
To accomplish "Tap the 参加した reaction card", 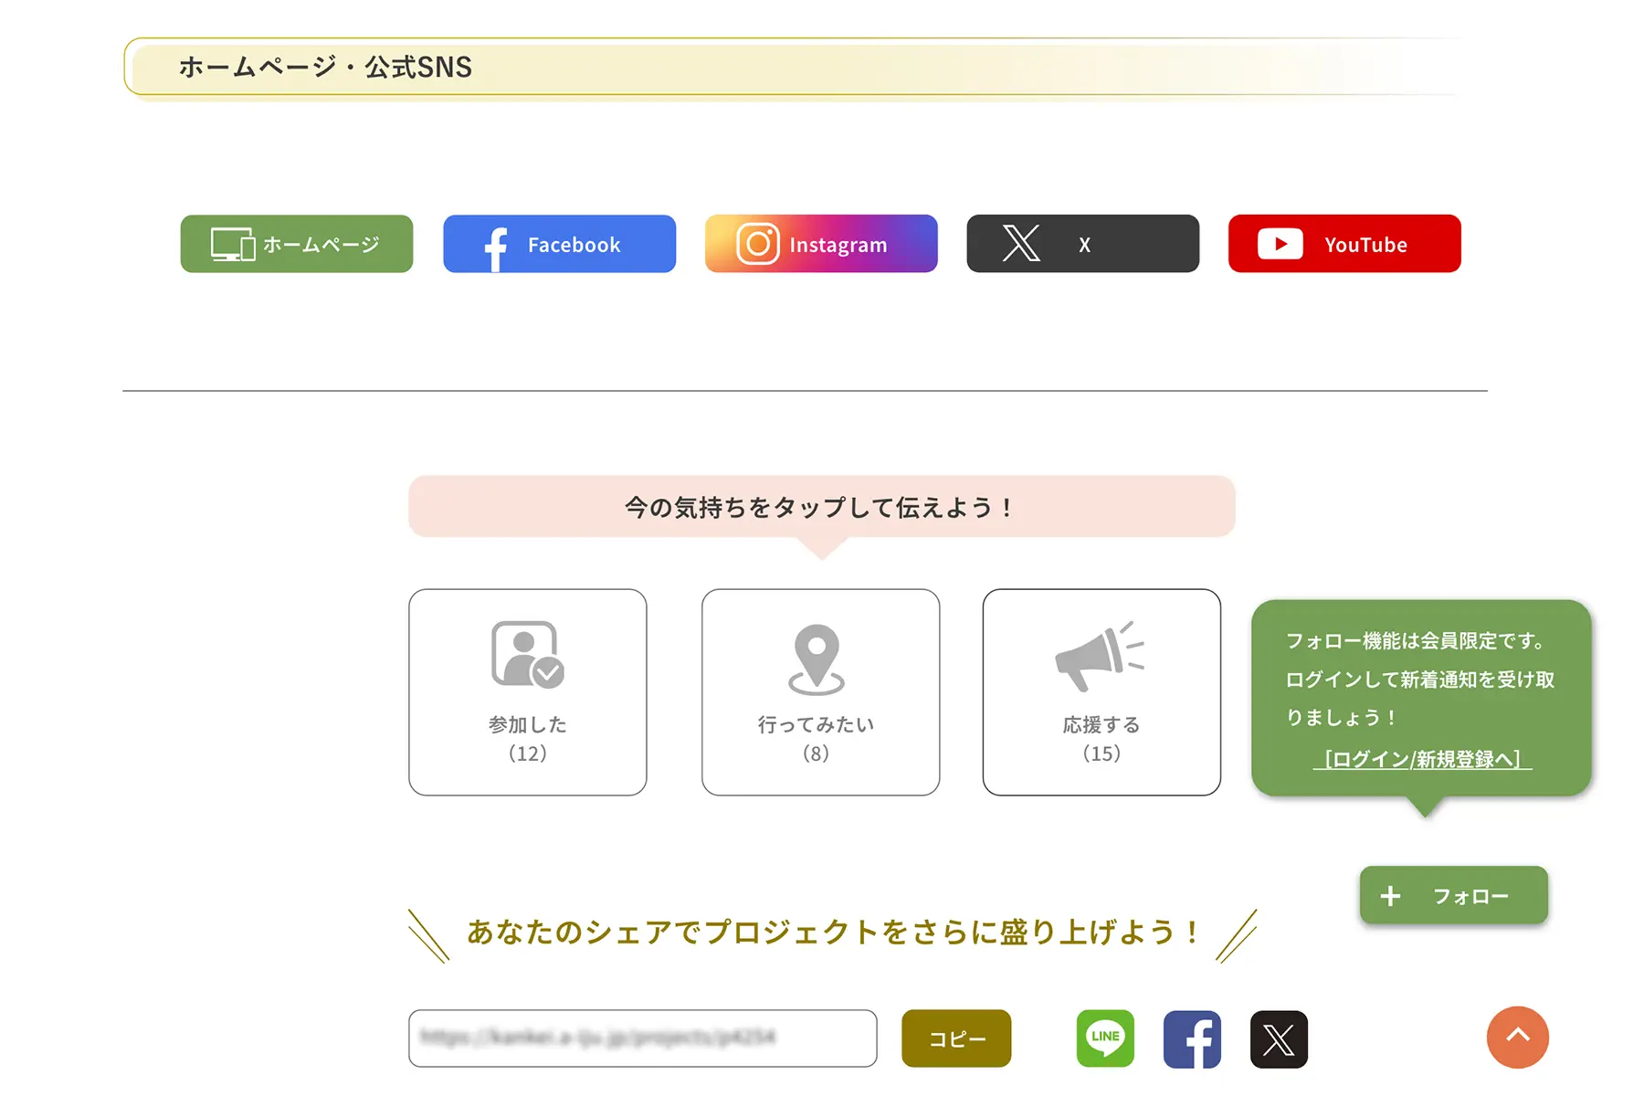I will coord(528,692).
